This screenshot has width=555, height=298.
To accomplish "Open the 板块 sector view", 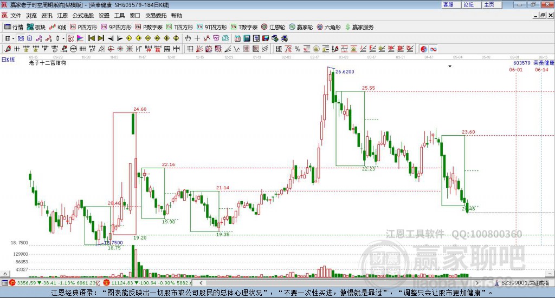I will click(x=36, y=27).
